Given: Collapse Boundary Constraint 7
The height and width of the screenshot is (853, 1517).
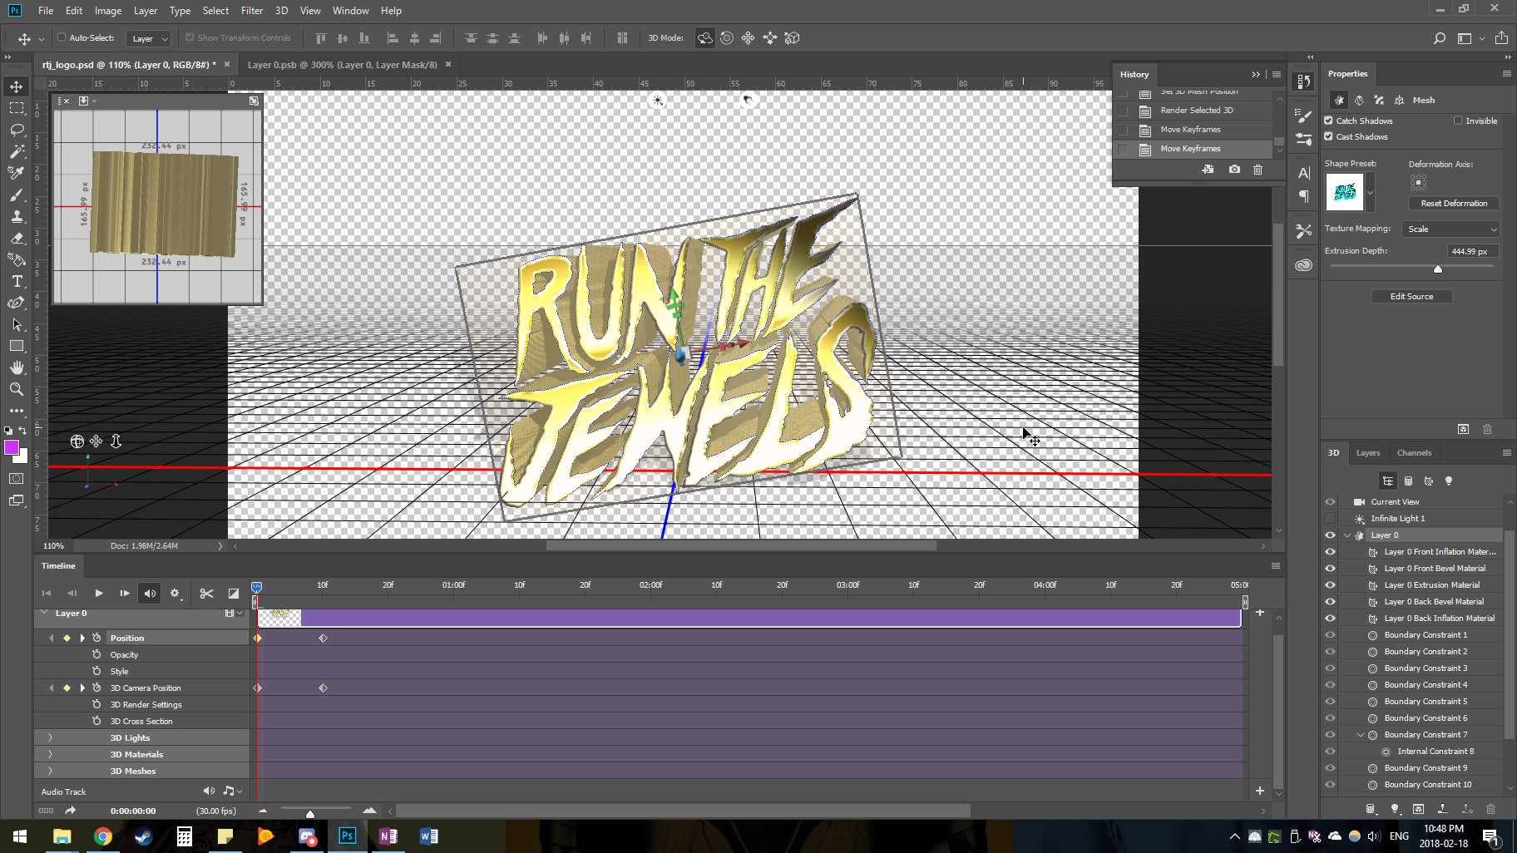Looking at the screenshot, I should 1361,734.
